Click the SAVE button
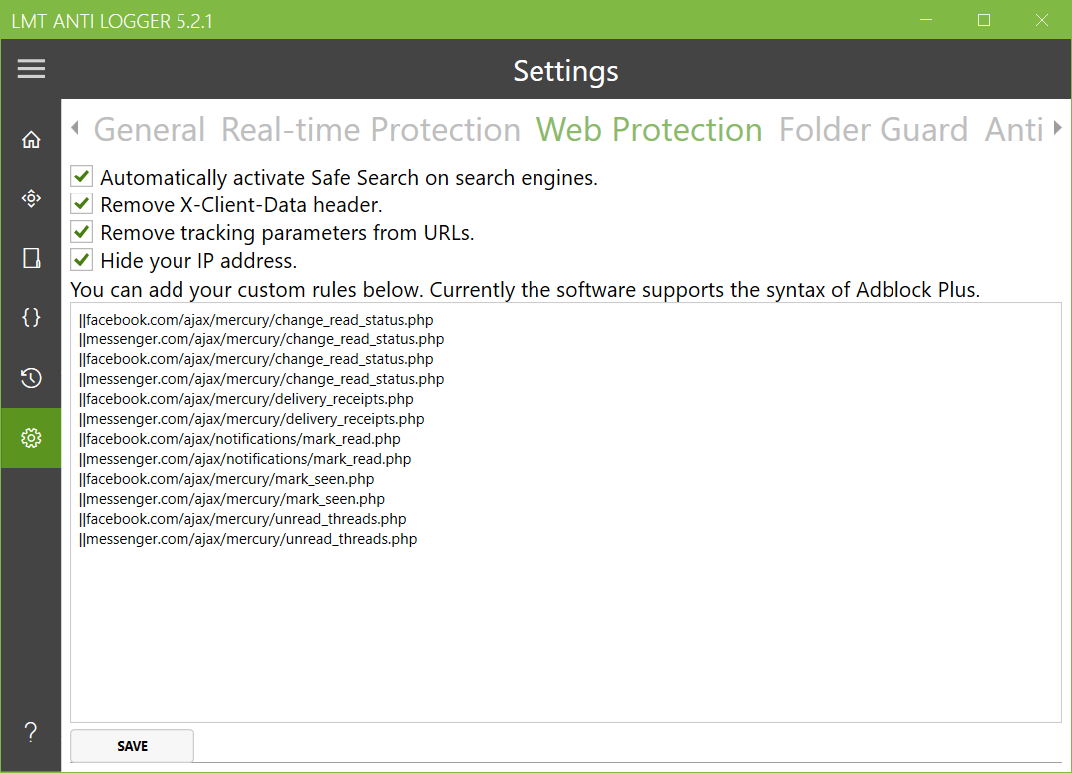 pyautogui.click(x=132, y=746)
